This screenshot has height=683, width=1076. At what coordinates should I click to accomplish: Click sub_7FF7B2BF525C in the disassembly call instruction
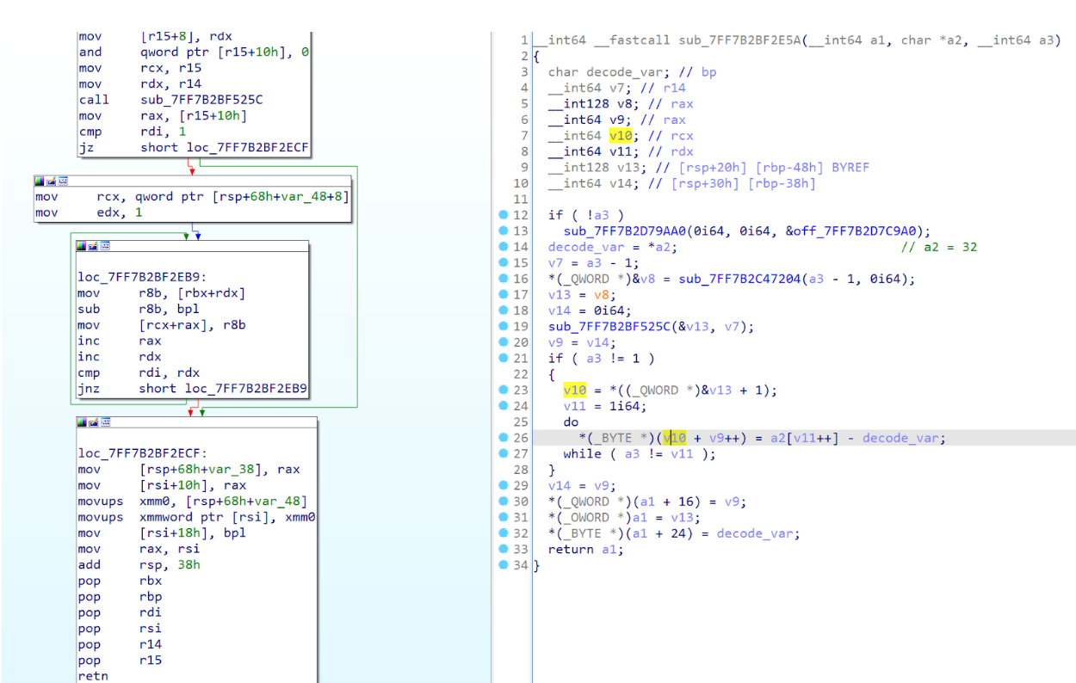pos(201,100)
